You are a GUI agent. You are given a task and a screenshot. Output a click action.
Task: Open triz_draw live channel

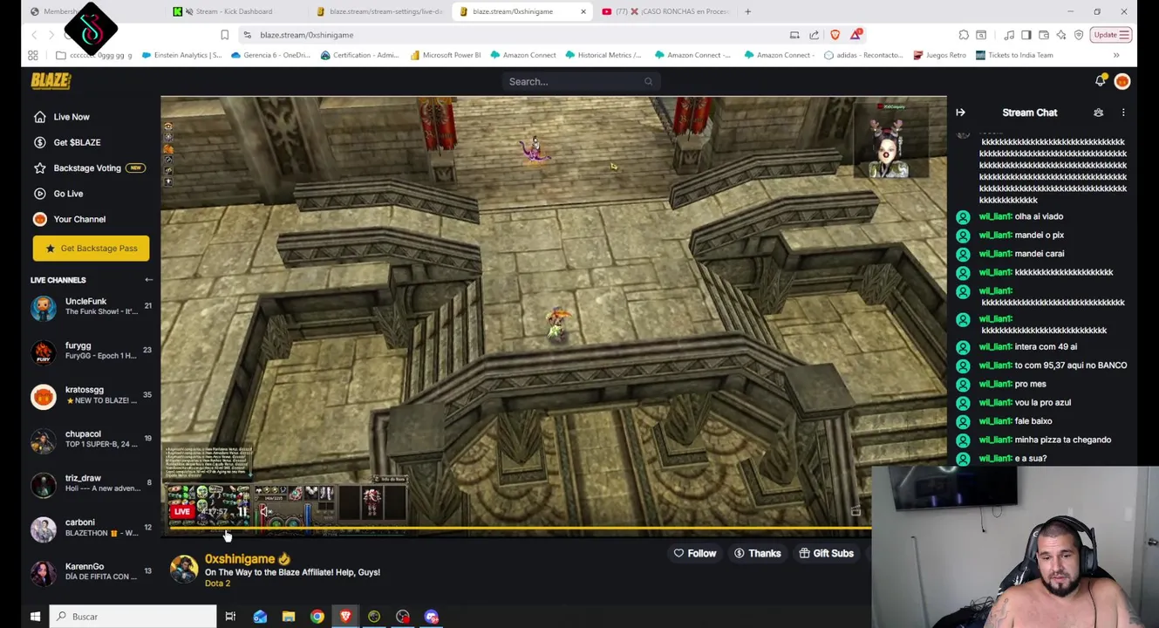point(91,483)
